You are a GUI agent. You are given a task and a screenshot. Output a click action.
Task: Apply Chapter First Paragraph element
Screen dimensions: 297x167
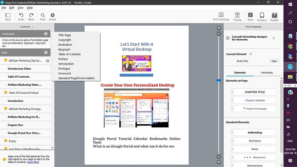point(255,109)
